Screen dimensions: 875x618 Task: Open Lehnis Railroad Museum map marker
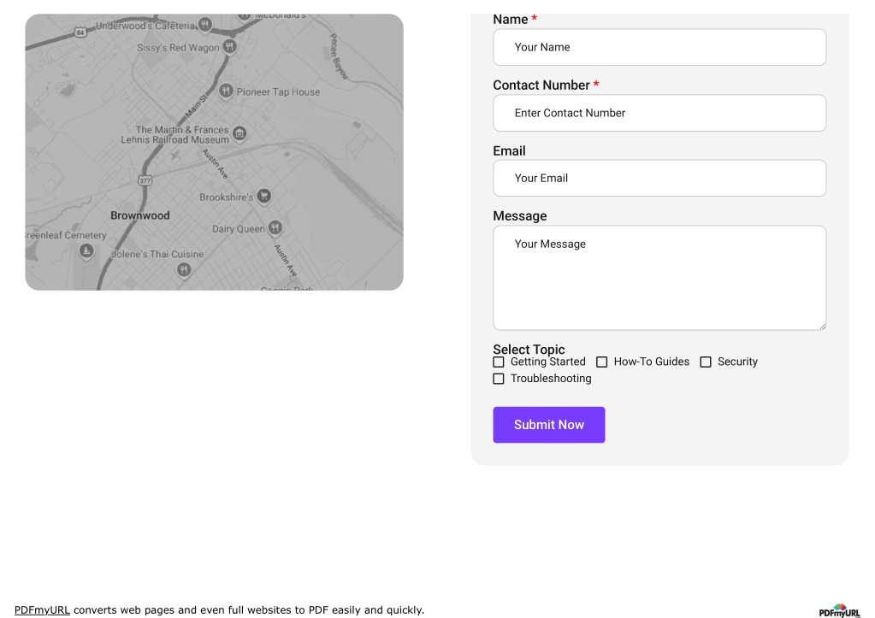click(239, 133)
